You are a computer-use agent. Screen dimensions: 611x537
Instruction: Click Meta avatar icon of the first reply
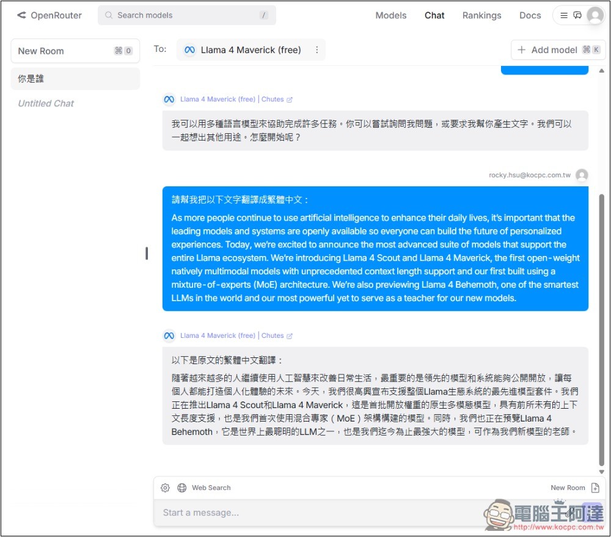pyautogui.click(x=169, y=100)
